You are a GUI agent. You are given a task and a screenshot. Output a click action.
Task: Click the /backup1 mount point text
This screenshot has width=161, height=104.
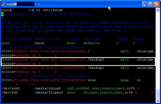(x=96, y=68)
